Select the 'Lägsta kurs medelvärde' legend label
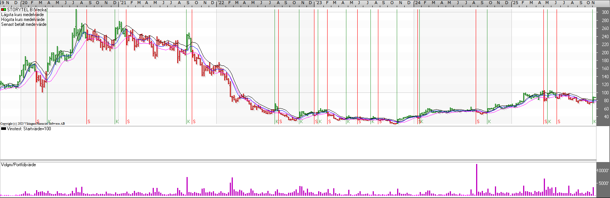 (22, 15)
